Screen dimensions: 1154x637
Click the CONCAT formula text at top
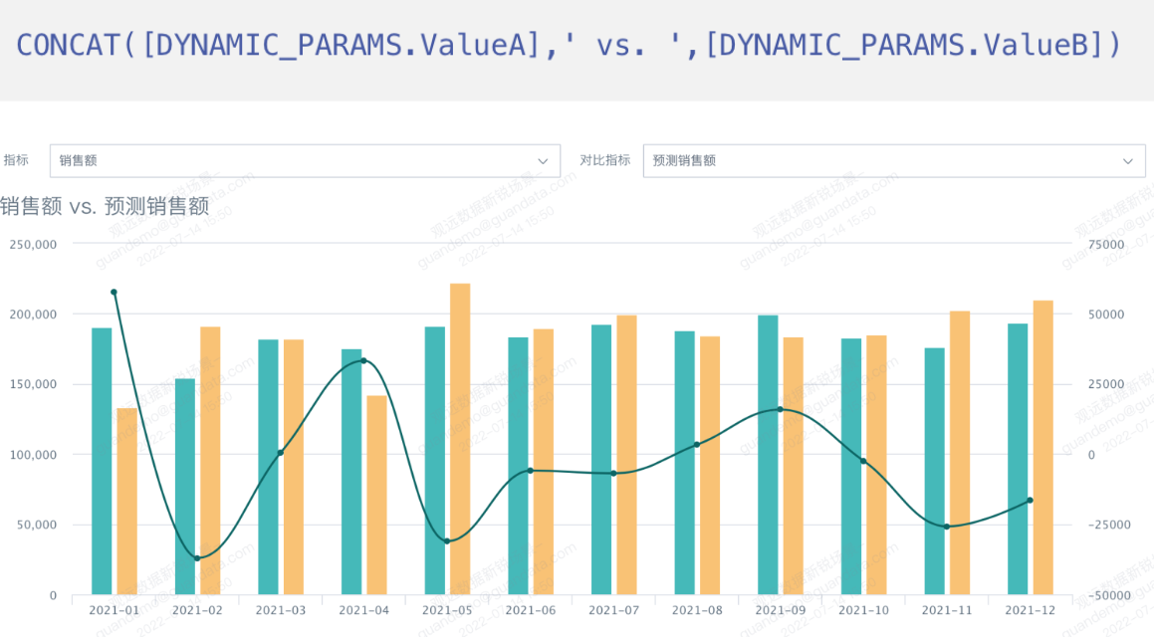pos(569,45)
